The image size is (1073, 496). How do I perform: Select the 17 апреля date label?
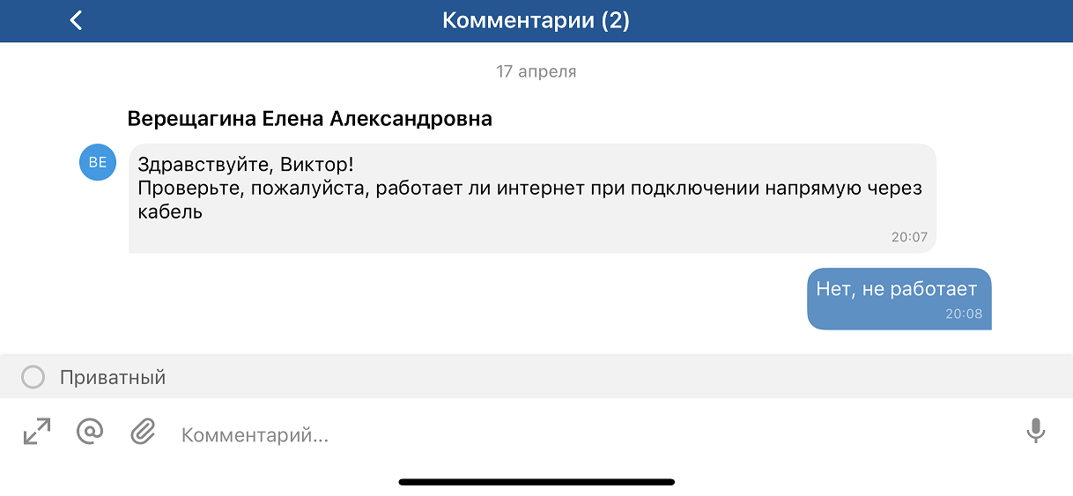point(536,71)
